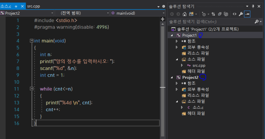265x139 pixels.
Task: Expand the 소스.c file node arrow
Action: [182, 107]
